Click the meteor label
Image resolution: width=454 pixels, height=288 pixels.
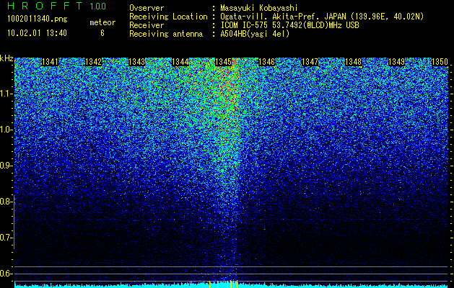point(102,22)
